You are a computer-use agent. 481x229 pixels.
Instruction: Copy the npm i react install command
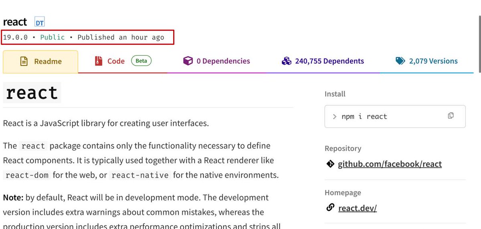[x=451, y=116]
